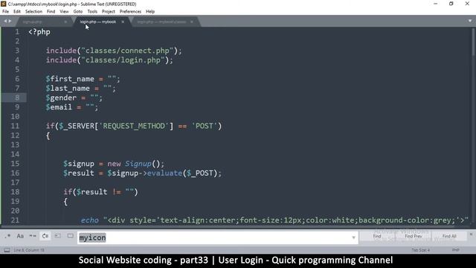Open the File menu

(x=5, y=12)
